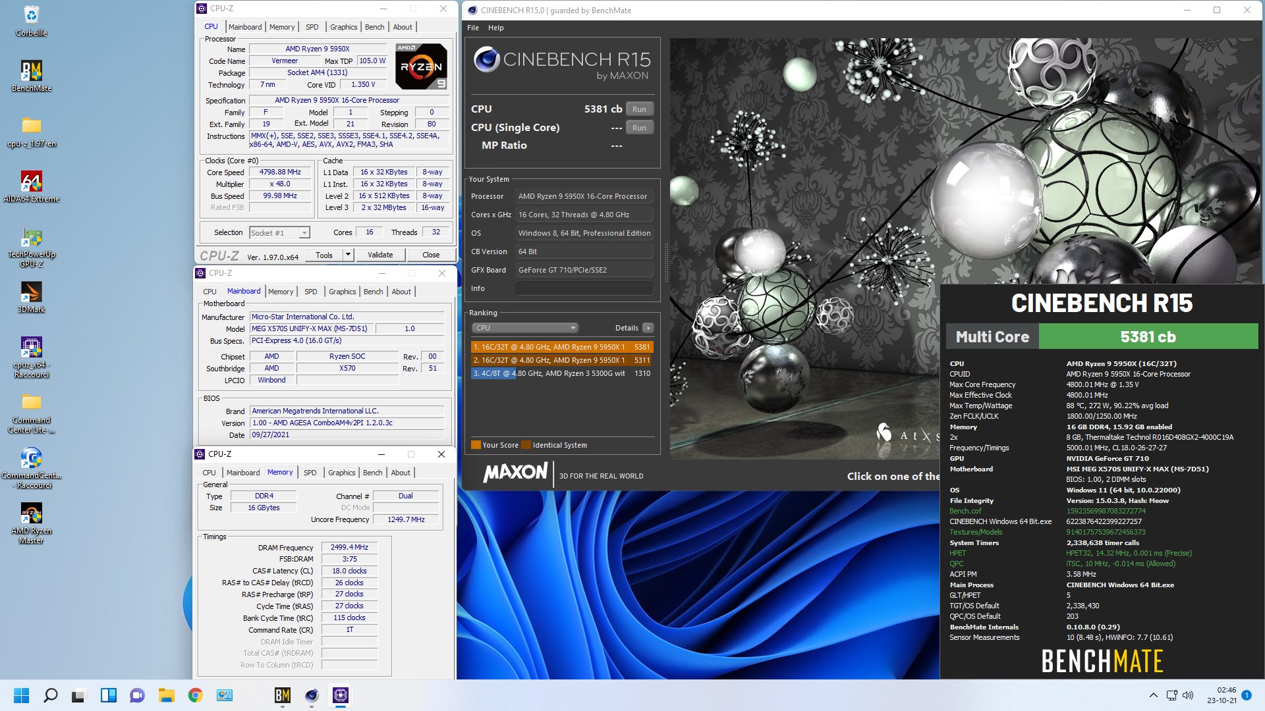Click the Close button in CPU-Z footer
1265x711 pixels.
tap(431, 255)
